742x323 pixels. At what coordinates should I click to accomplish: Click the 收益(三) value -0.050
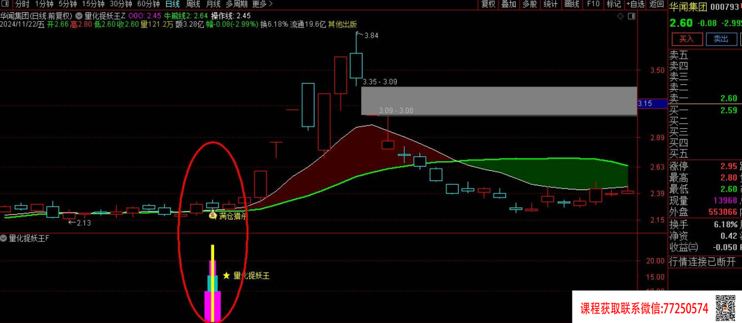[725, 248]
